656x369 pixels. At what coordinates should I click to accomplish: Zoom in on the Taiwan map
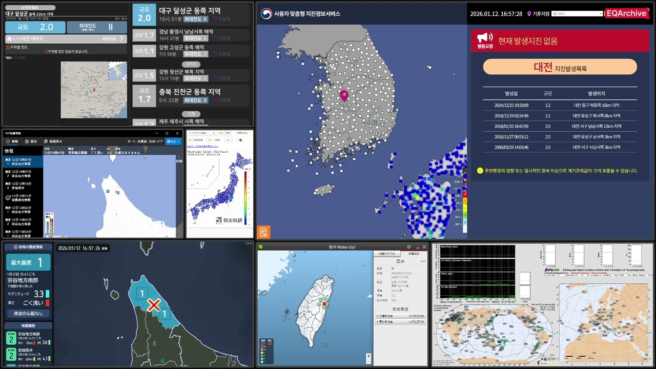(x=368, y=356)
